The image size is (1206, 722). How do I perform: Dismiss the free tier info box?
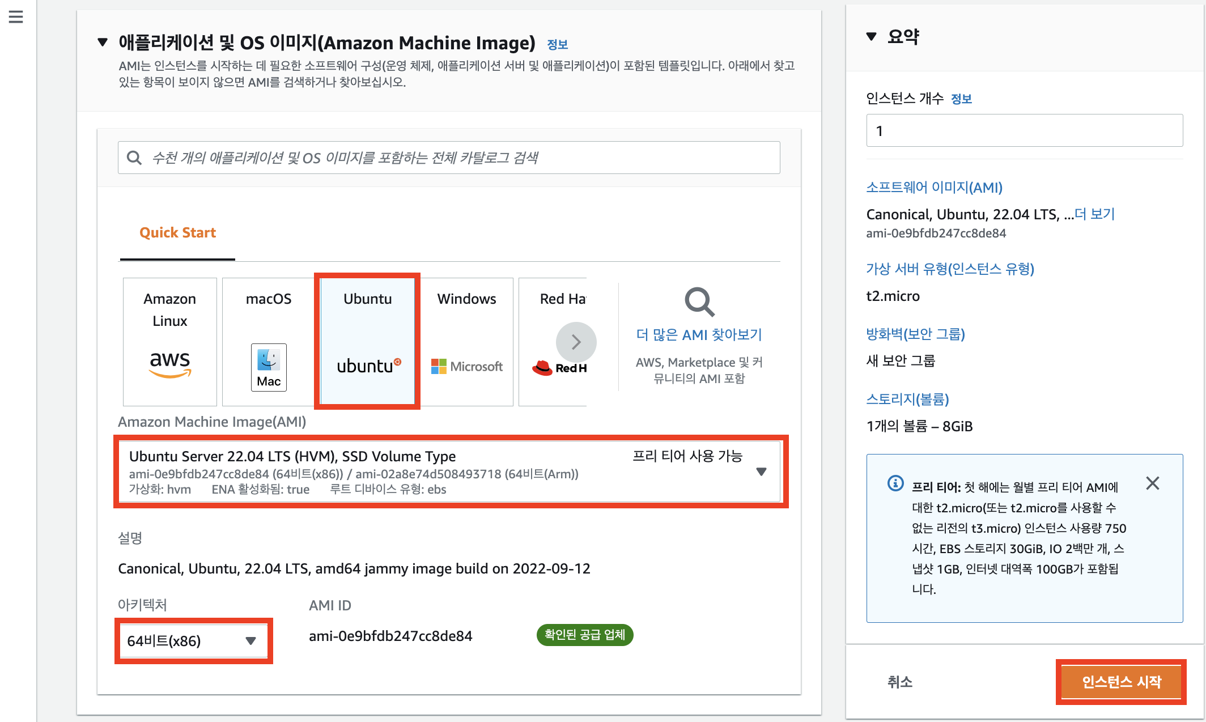coord(1152,483)
